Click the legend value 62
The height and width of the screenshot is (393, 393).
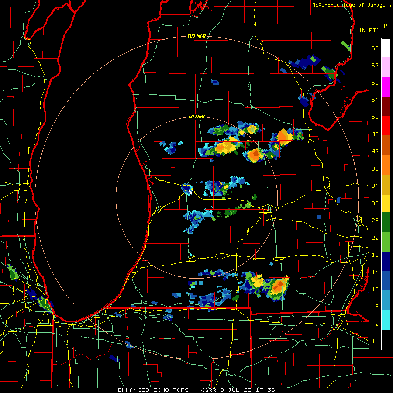[375, 65]
